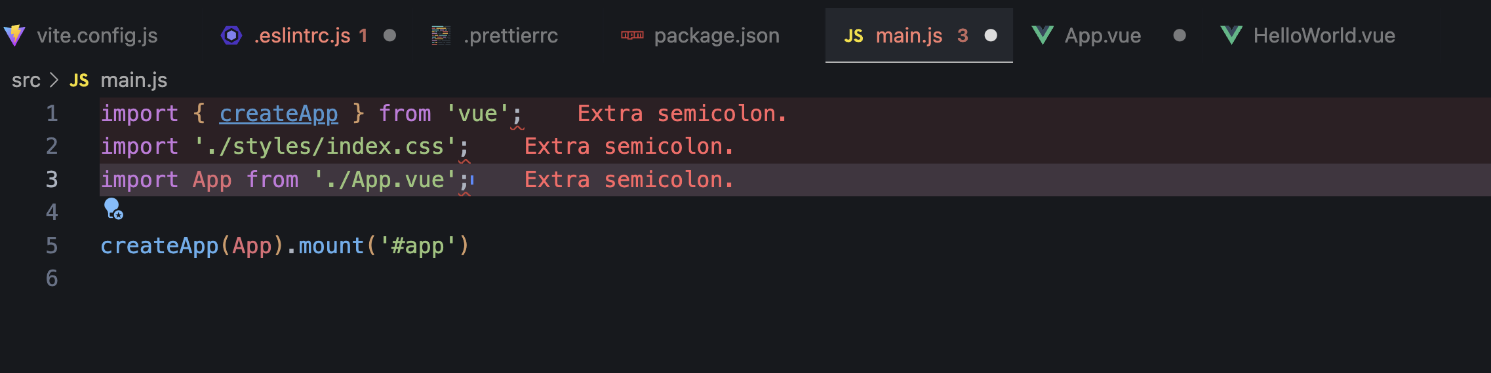
Task: Expand the src breadcrumb chevron
Action: point(54,80)
